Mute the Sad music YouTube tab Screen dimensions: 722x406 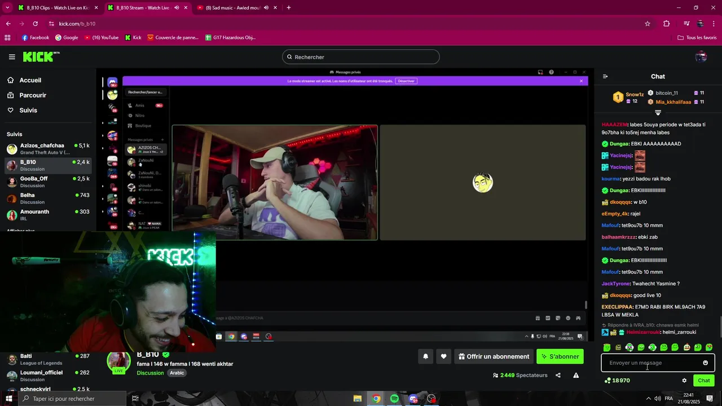click(x=266, y=8)
